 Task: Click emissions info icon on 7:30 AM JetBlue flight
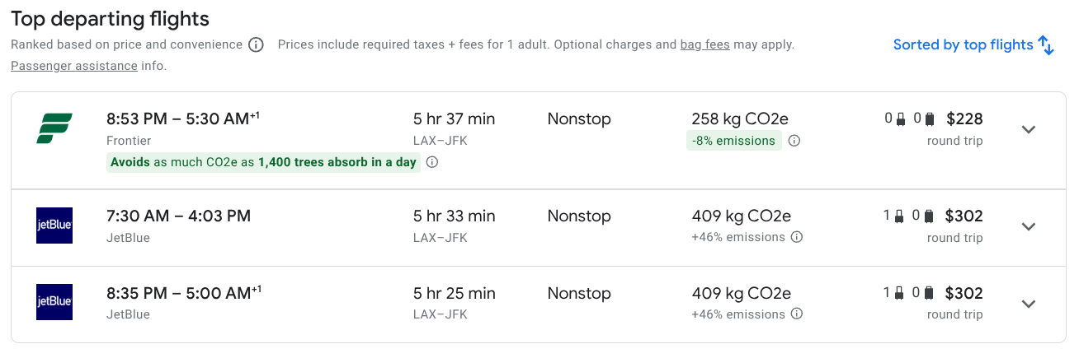point(797,237)
